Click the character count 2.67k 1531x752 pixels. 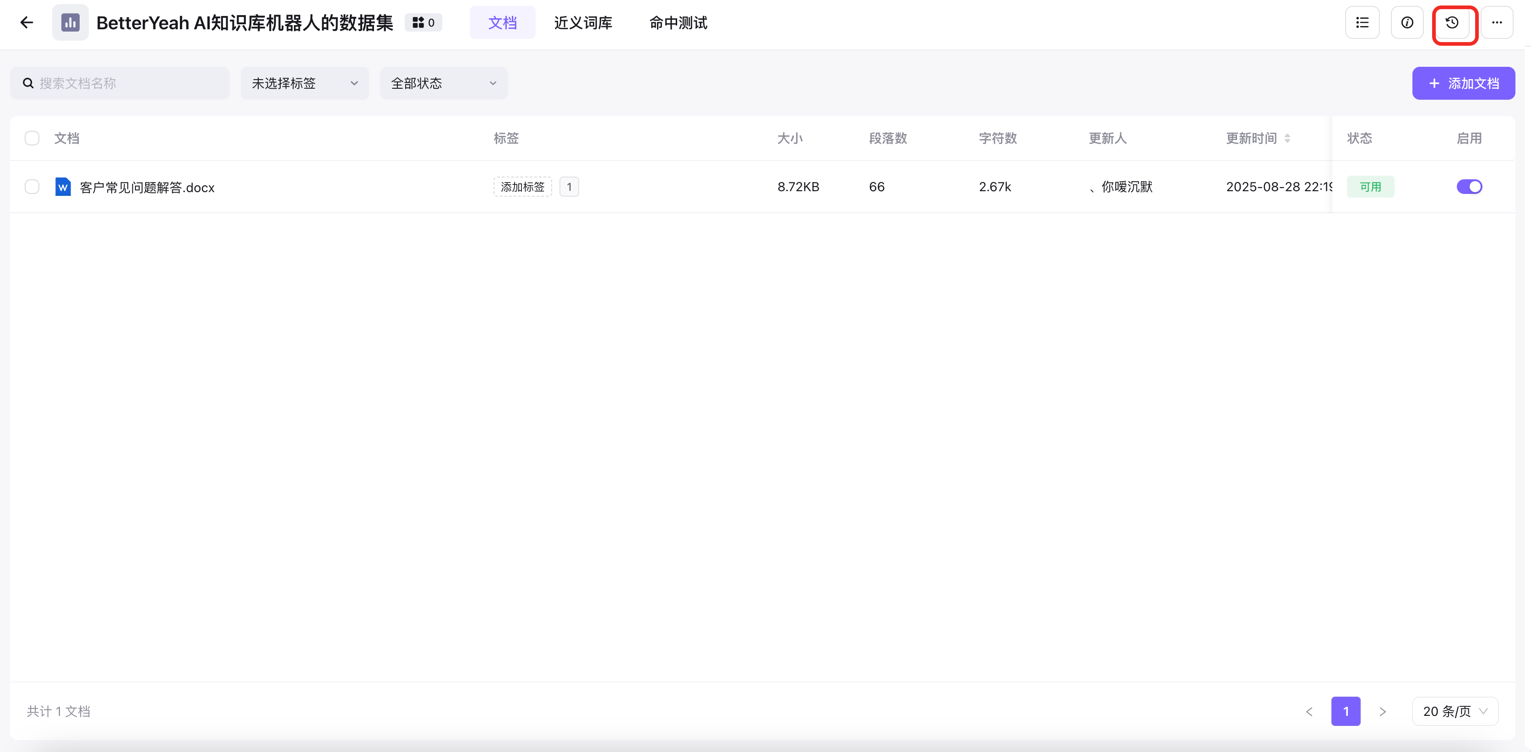[995, 187]
